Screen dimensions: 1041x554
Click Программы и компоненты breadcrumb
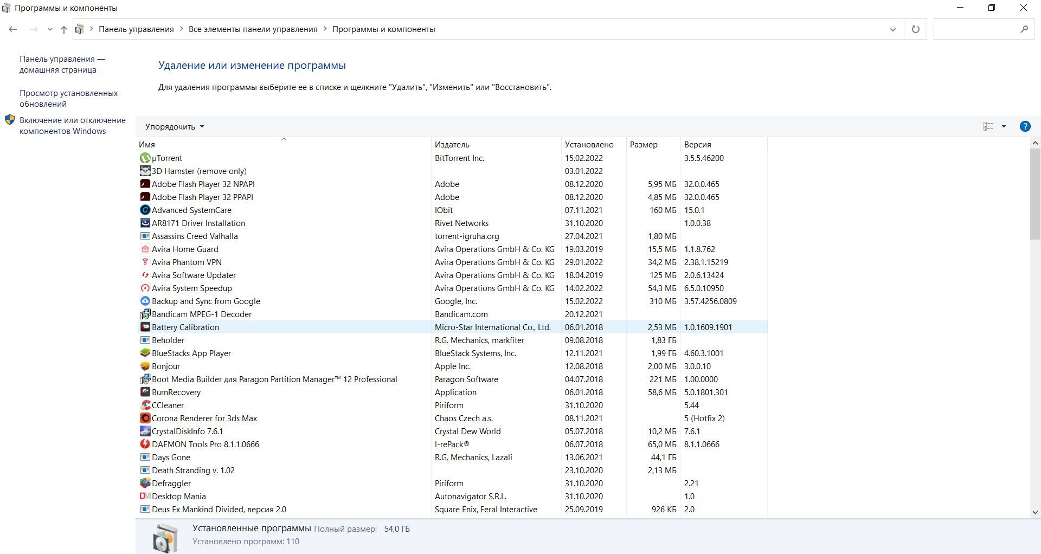(383, 29)
